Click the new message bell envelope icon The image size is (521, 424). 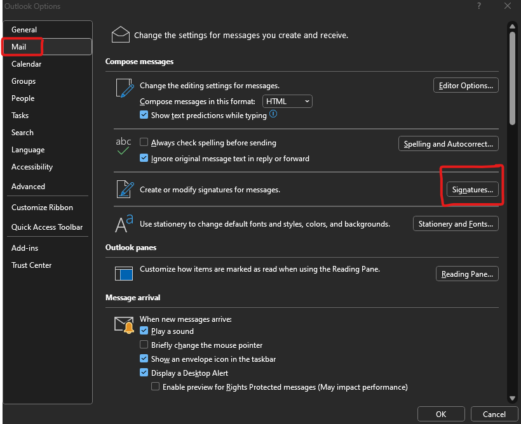pyautogui.click(x=124, y=324)
